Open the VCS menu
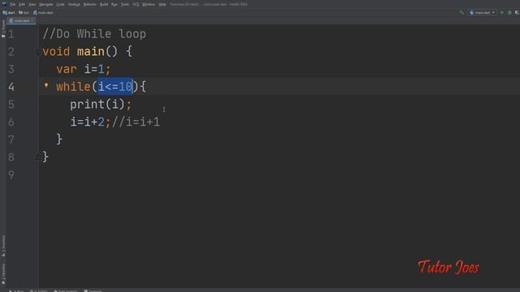This screenshot has width=520, height=292. [x=136, y=4]
